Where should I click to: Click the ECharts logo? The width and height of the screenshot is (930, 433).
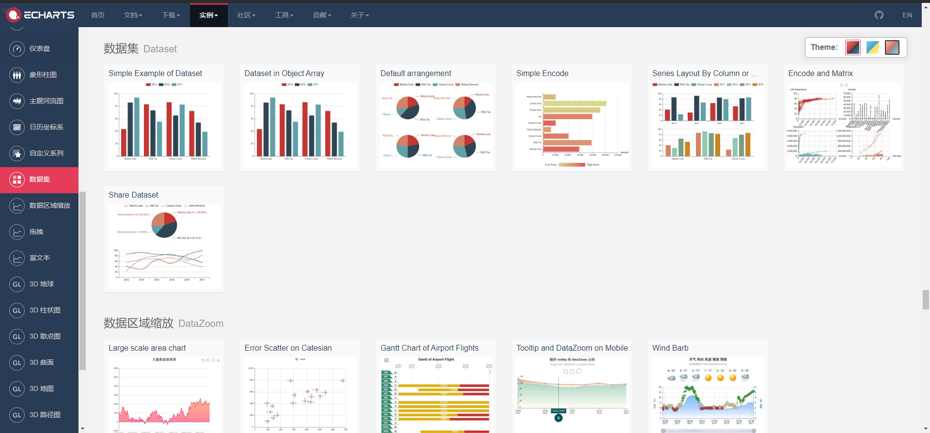[40, 15]
